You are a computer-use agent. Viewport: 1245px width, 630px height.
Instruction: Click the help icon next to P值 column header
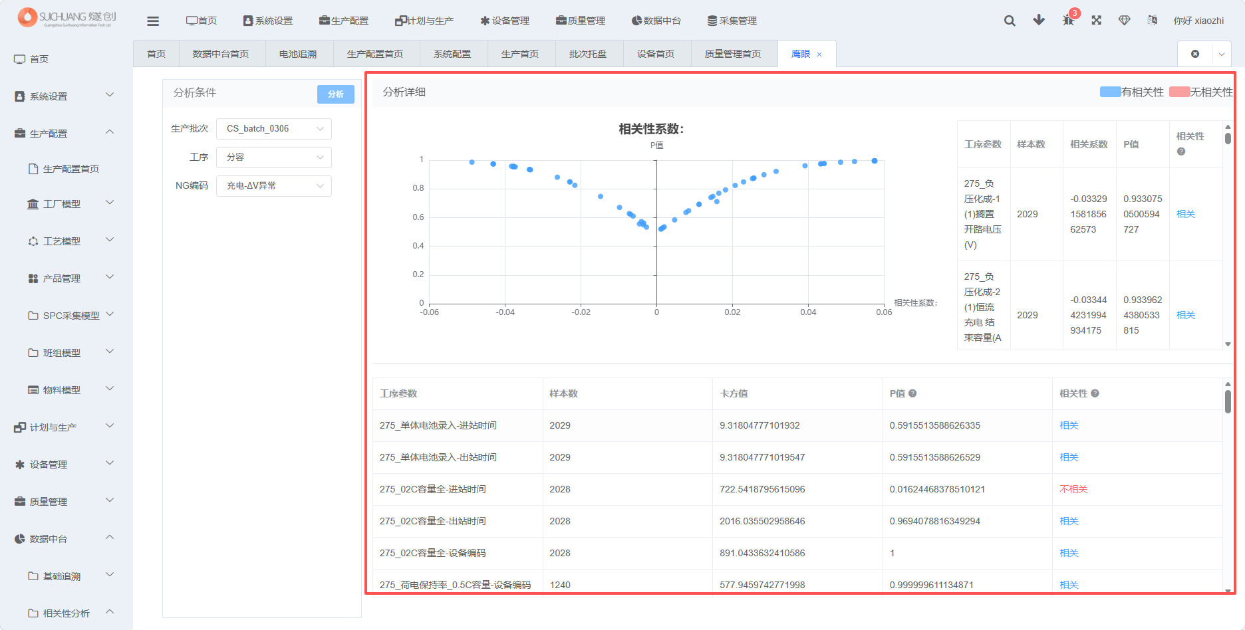[x=912, y=393]
